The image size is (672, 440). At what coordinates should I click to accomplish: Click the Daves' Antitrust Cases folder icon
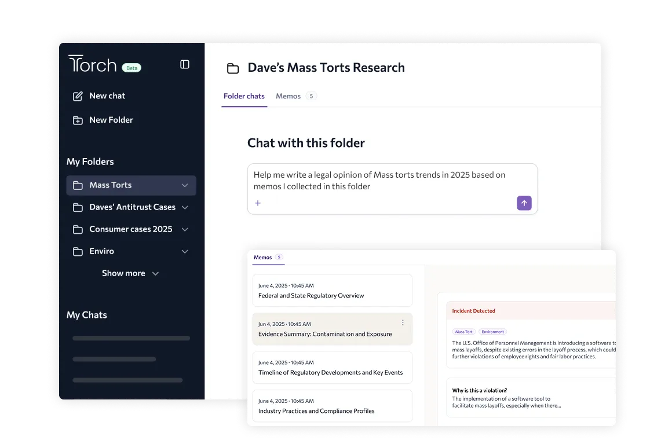(78, 207)
